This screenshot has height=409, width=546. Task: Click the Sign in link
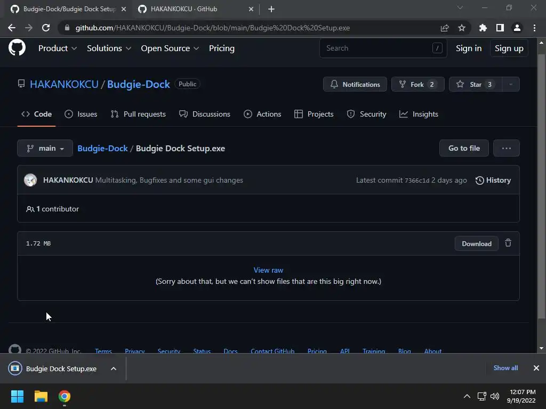pyautogui.click(x=469, y=48)
